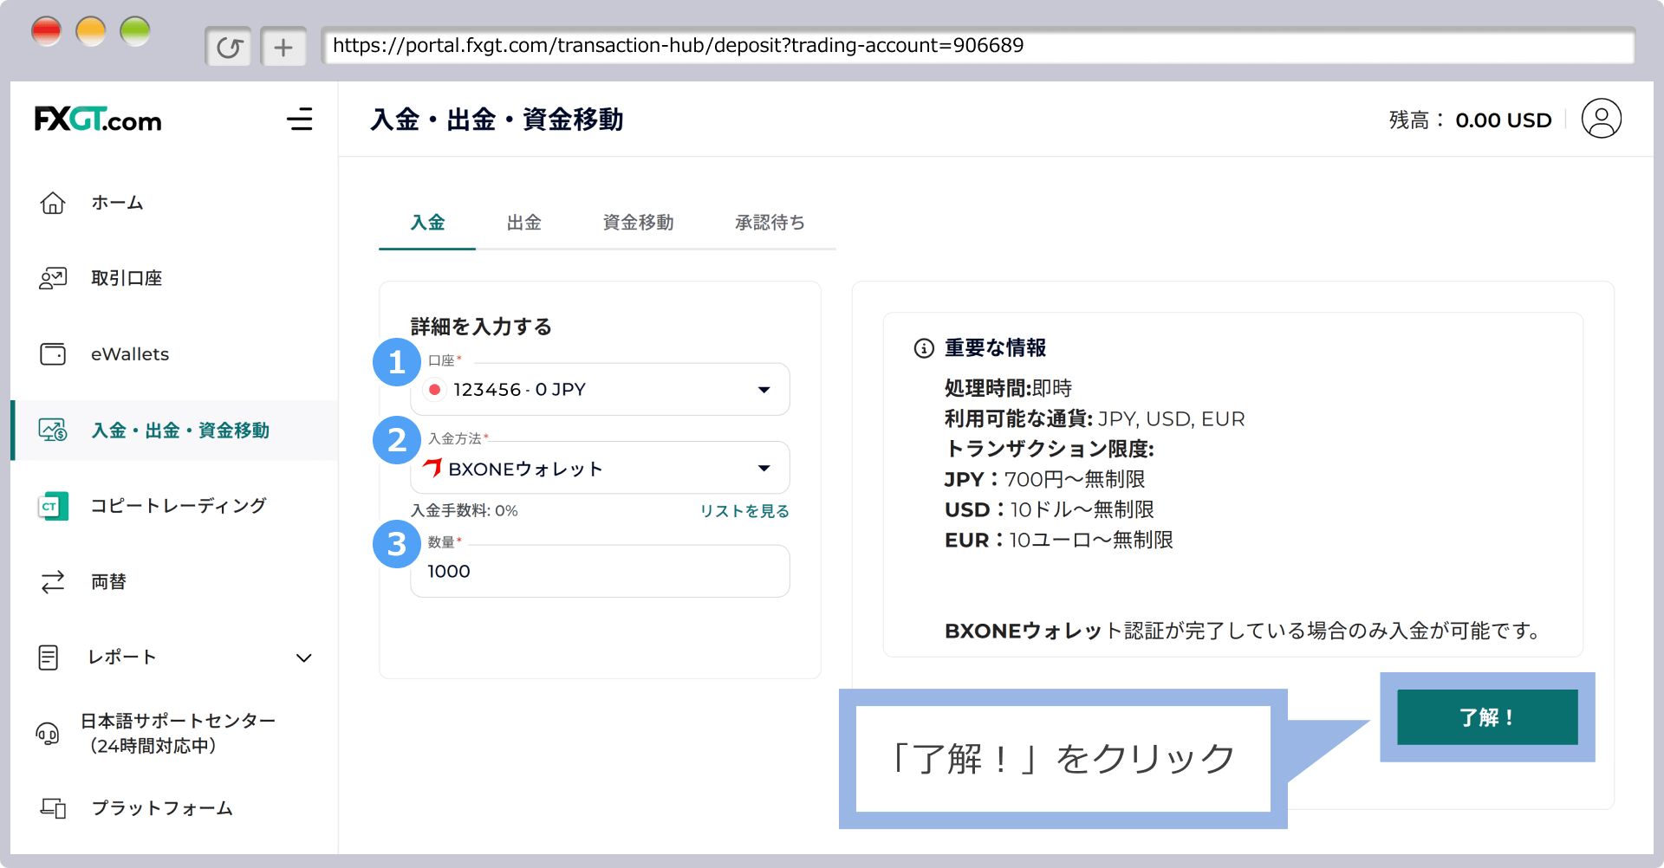Open the 日本語サポートセンター headset icon
This screenshot has height=868, width=1664.
click(x=48, y=733)
